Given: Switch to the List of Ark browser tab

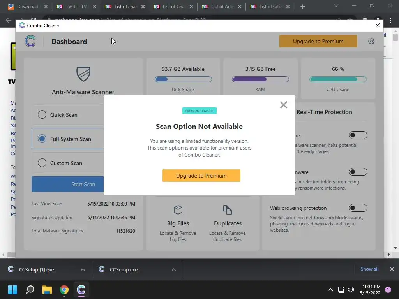Looking at the screenshot, I should pyautogui.click(x=221, y=7).
